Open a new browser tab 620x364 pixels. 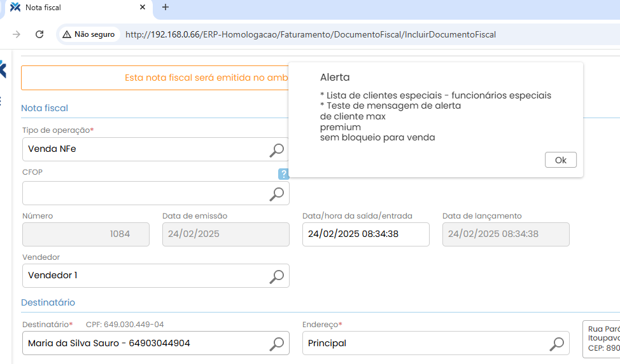click(x=166, y=8)
